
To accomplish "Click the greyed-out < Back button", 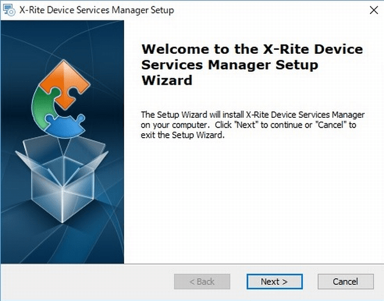I will coord(202,281).
